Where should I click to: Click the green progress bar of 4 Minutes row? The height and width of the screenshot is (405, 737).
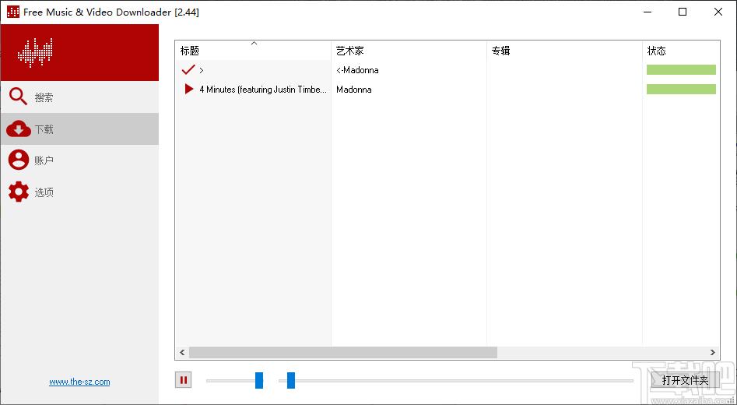(681, 90)
